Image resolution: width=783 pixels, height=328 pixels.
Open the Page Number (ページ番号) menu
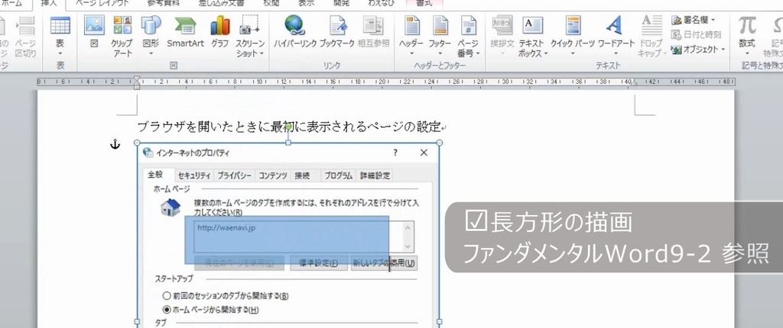tap(469, 36)
